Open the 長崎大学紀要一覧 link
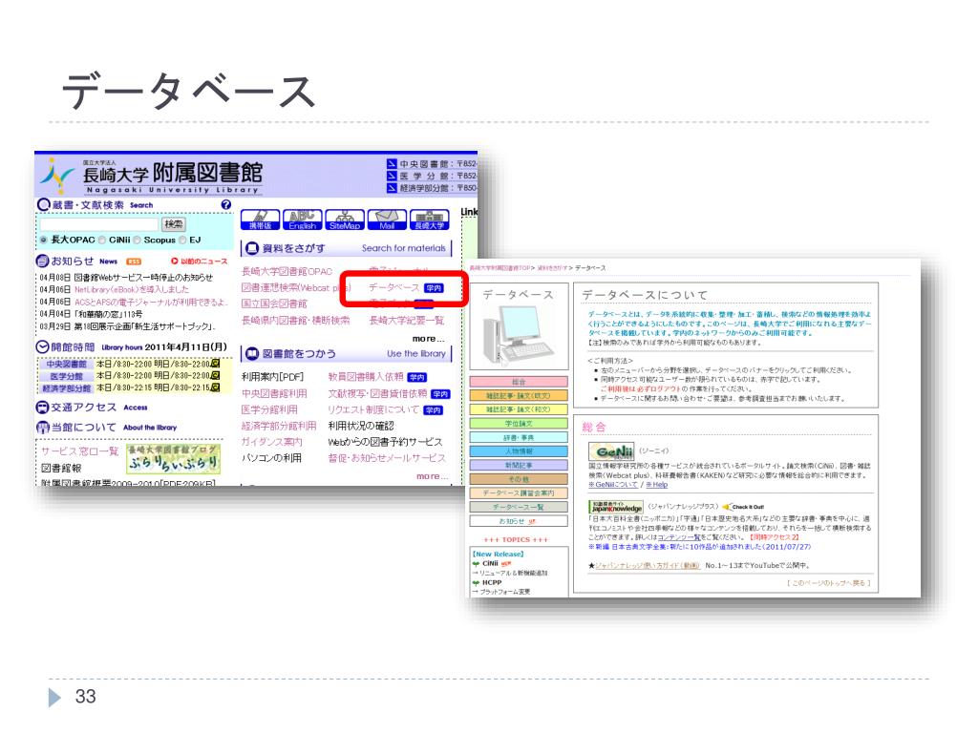Image resolution: width=978 pixels, height=733 pixels. point(407,320)
